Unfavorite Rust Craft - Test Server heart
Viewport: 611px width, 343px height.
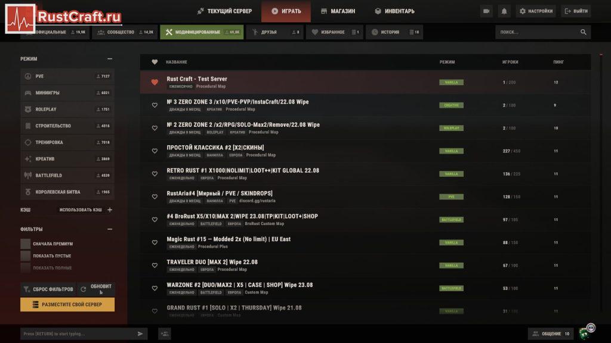(x=155, y=82)
